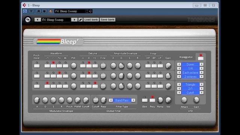The height and width of the screenshot is (135, 240).
Task: Click previous arrow for arpeggiator Down mode
Action: tap(179, 64)
